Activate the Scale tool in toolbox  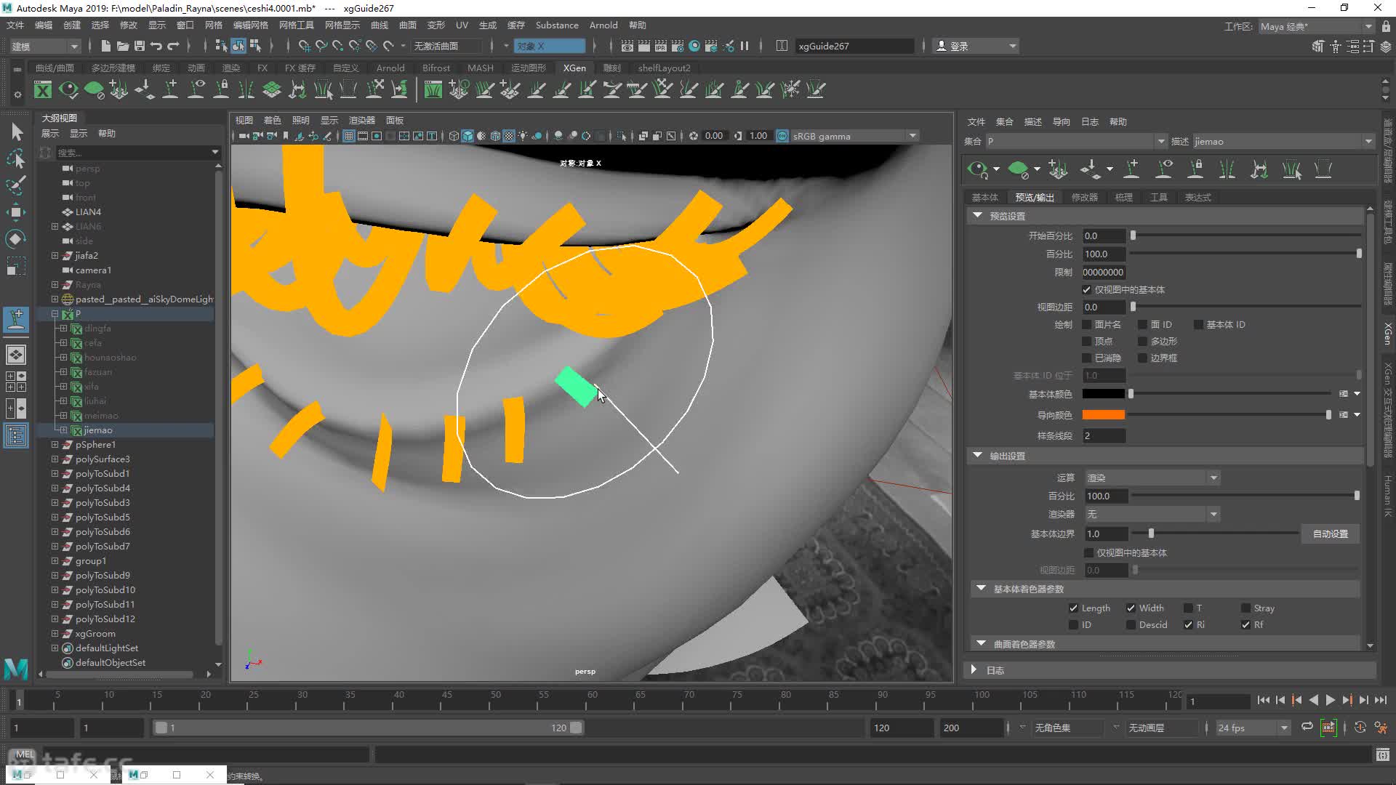[16, 266]
